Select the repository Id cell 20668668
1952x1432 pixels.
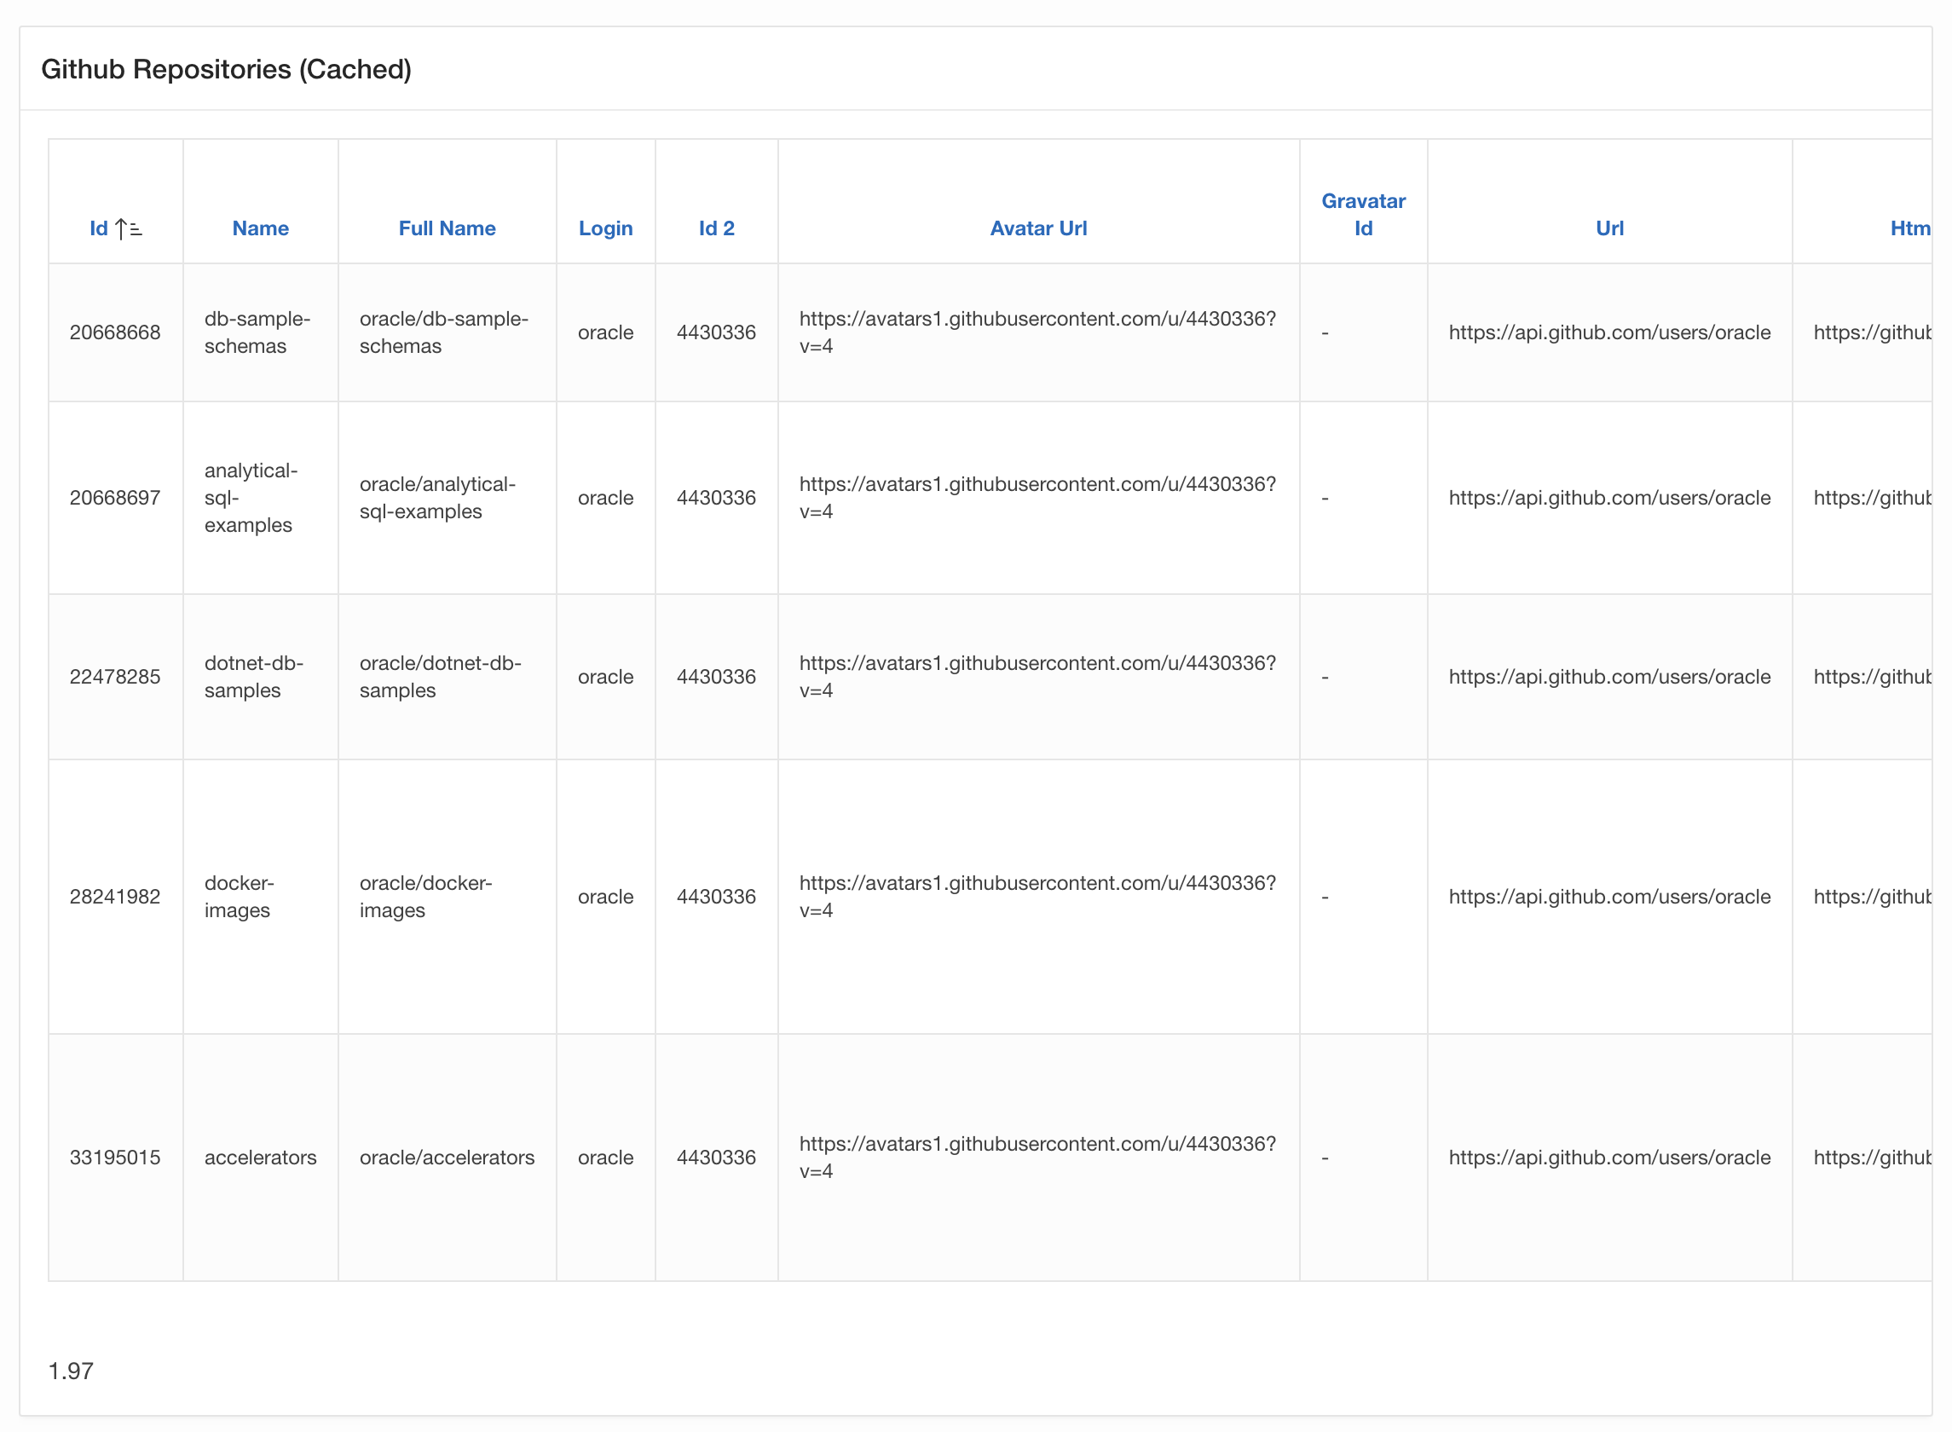tap(115, 332)
